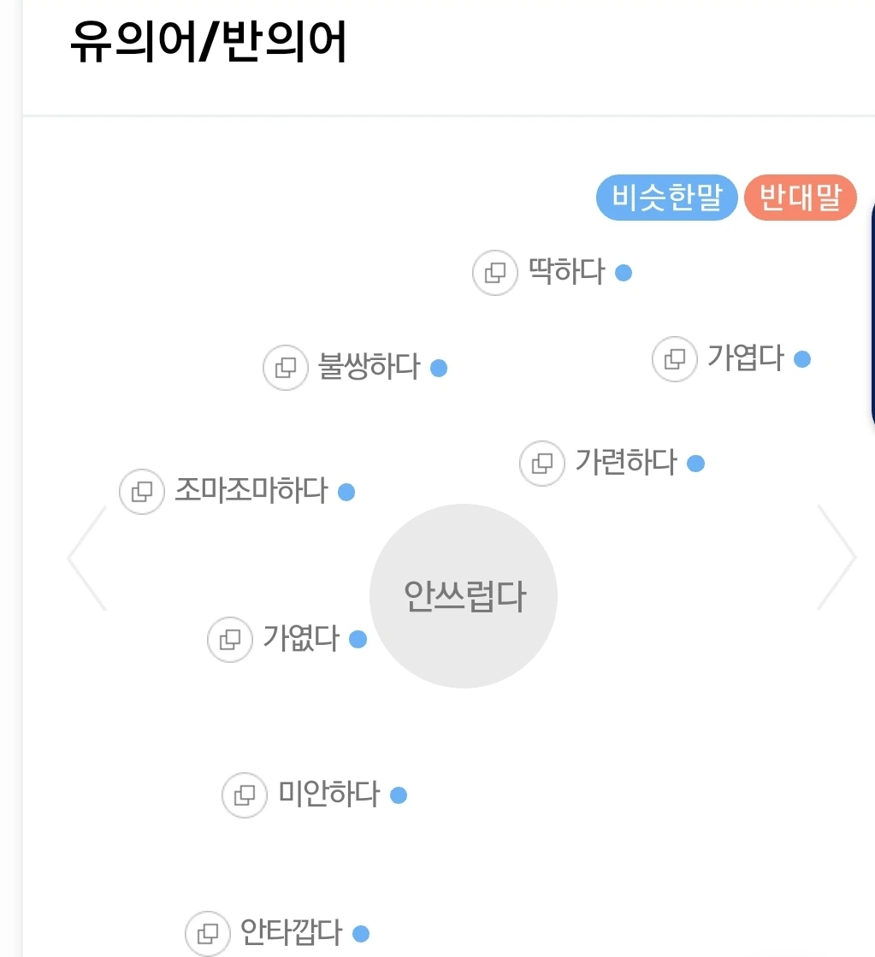Image resolution: width=875 pixels, height=957 pixels.
Task: Open the synonym 안타깝다
Action: point(292,931)
